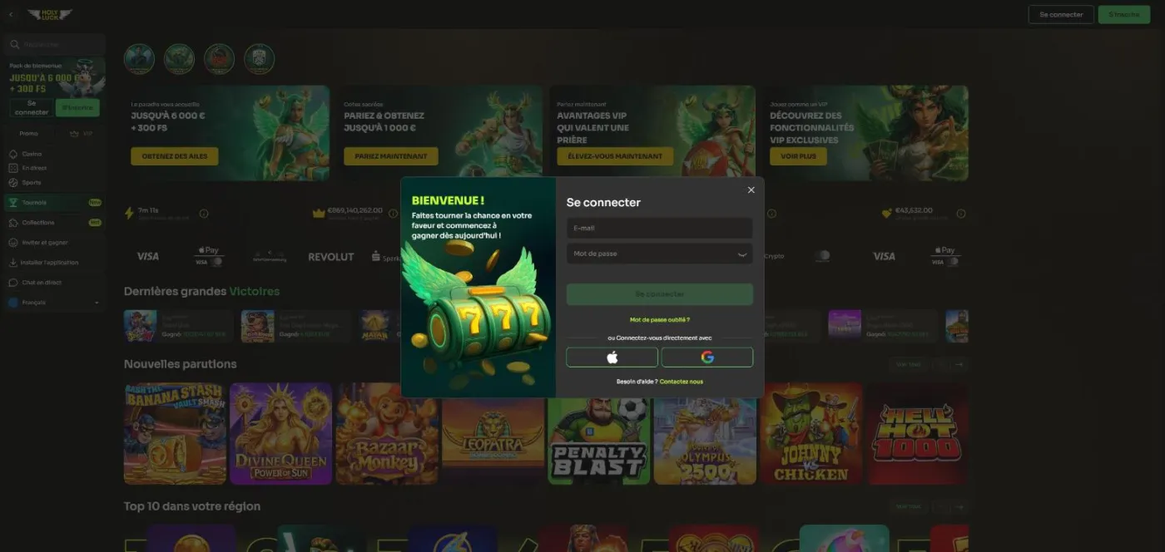This screenshot has width=1165, height=552.
Task: Open Collections in the sidebar menu
Action: 55,223
